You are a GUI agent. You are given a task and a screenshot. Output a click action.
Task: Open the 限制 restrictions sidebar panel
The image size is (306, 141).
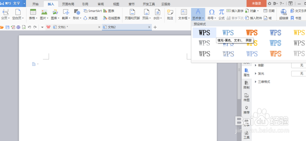tap(246, 85)
